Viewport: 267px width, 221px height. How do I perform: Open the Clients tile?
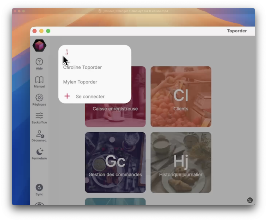pos(181,97)
